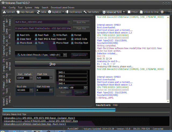The height and width of the screenshot is (132, 172).
Task: Open the COM29 port dropdown
Action: (x=31, y=78)
